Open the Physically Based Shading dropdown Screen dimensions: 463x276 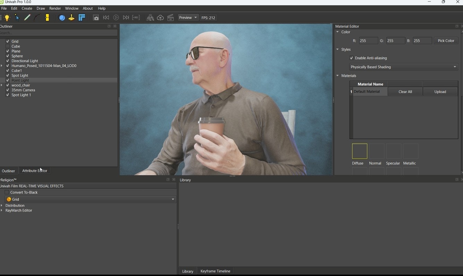404,67
